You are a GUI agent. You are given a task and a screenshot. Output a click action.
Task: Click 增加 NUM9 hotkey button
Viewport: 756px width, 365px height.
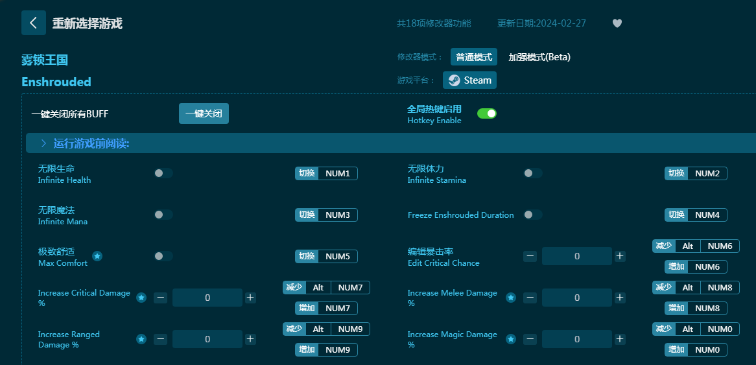point(326,349)
